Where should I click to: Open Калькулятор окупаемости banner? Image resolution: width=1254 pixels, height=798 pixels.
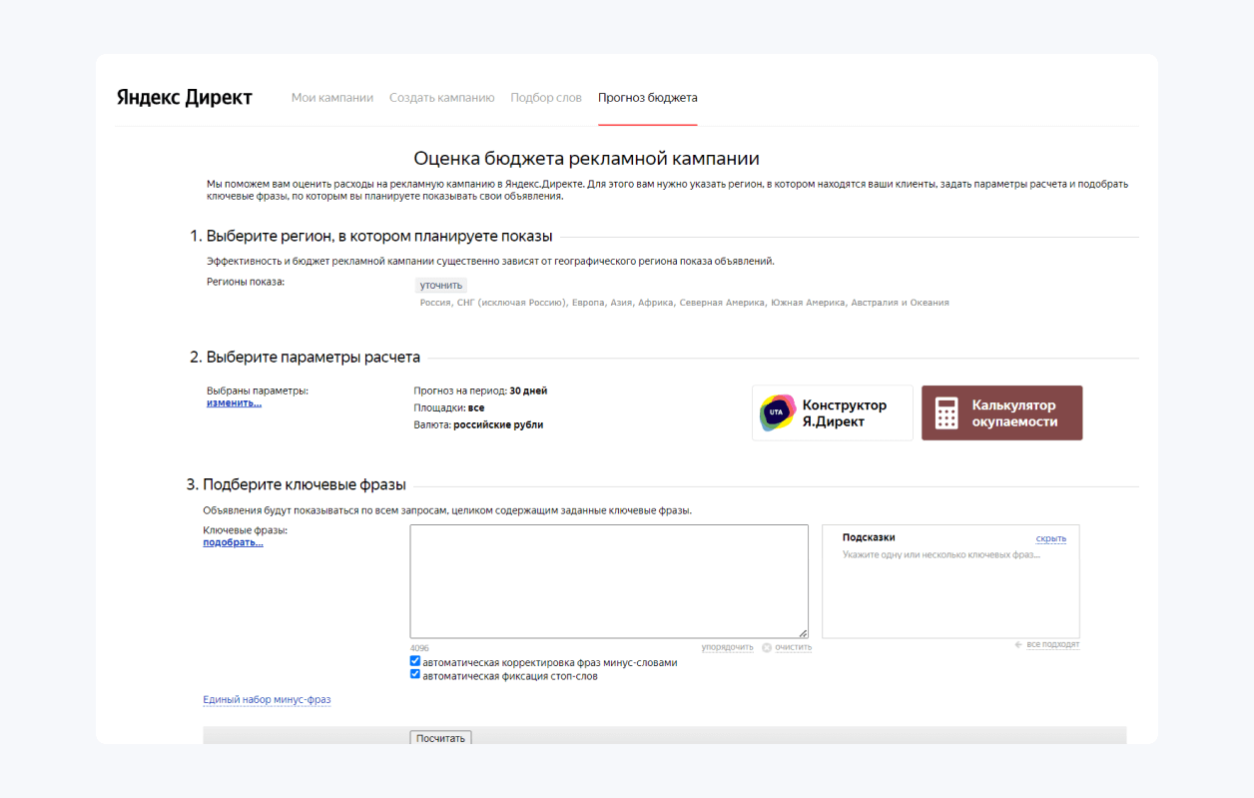[x=1001, y=412]
